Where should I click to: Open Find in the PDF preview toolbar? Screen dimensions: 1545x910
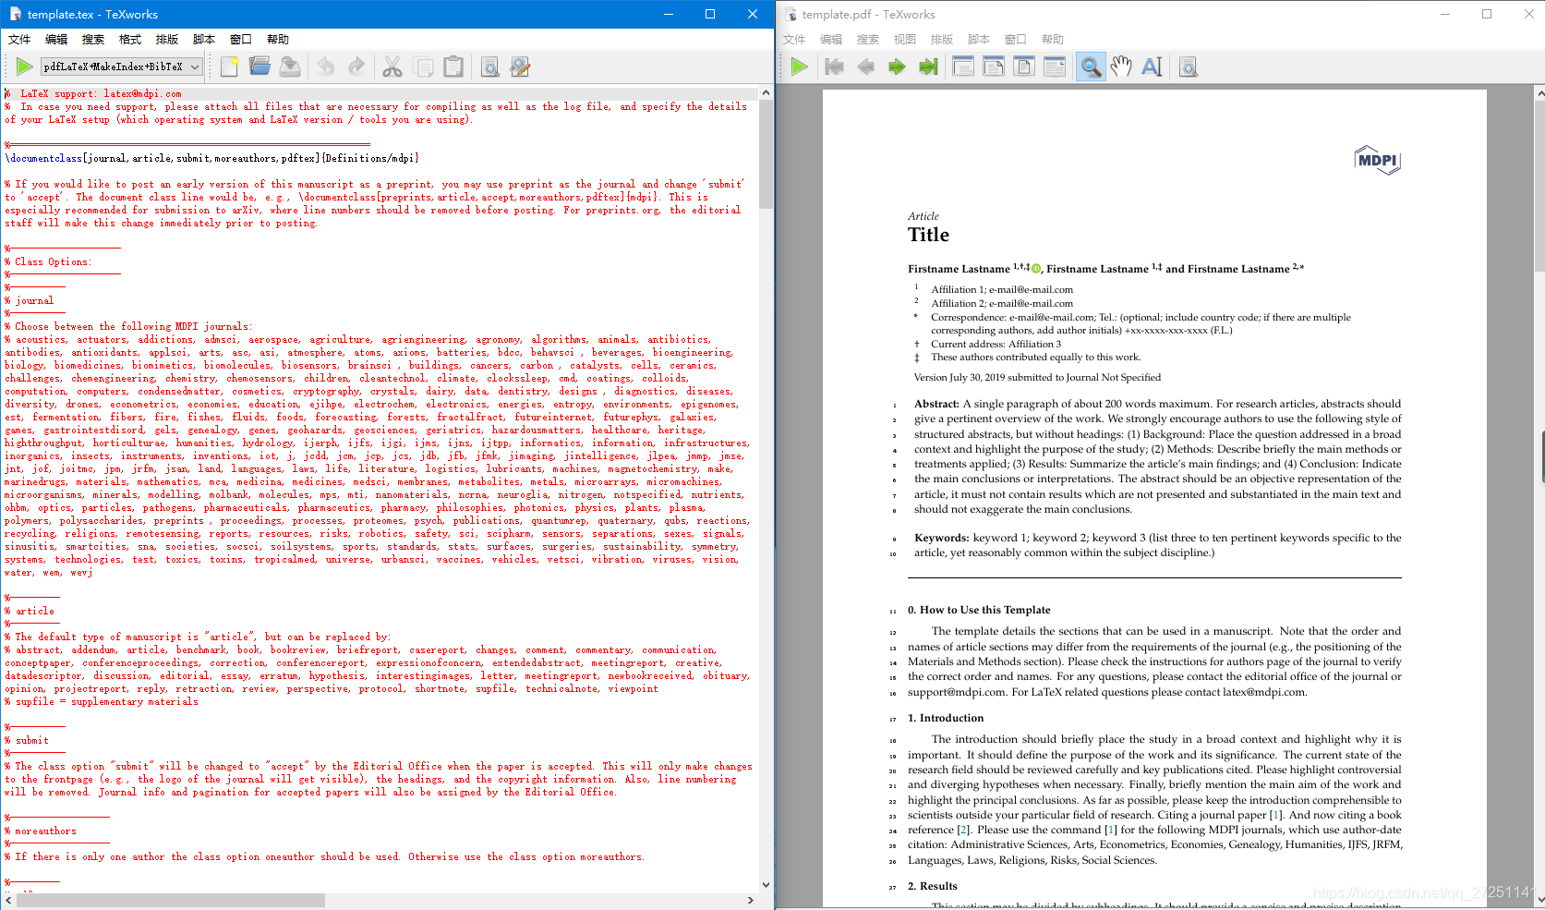[x=1188, y=67]
